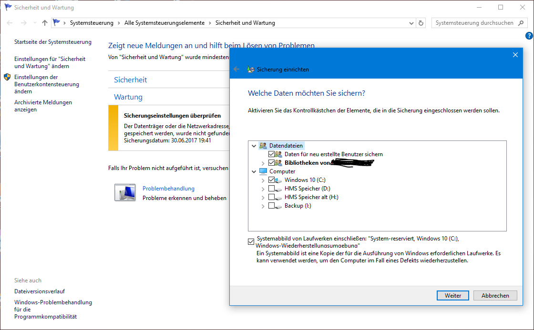This screenshot has width=534, height=330.
Task: Click the HMS Speicher alt (H:) drive icon
Action: (x=278, y=197)
